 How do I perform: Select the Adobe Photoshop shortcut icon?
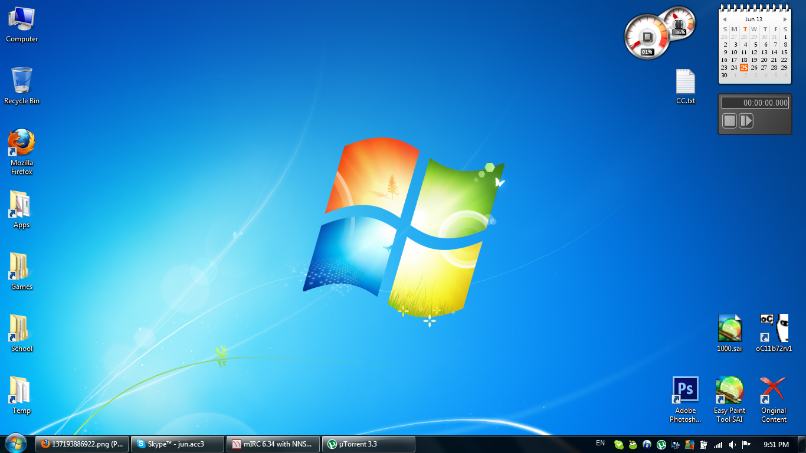click(x=685, y=390)
